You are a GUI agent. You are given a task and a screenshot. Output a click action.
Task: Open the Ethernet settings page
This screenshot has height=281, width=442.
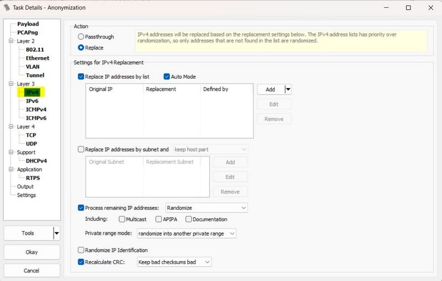(x=37, y=58)
